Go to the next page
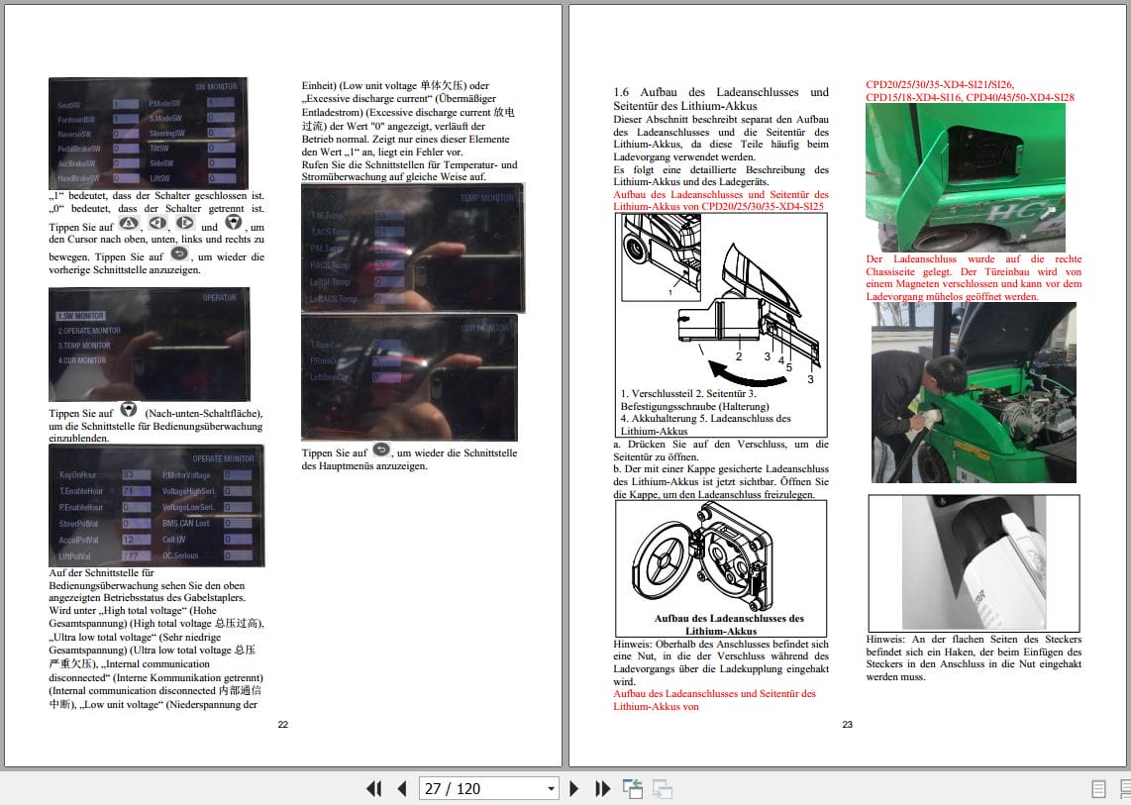Viewport: 1131px width, 805px height. (574, 788)
